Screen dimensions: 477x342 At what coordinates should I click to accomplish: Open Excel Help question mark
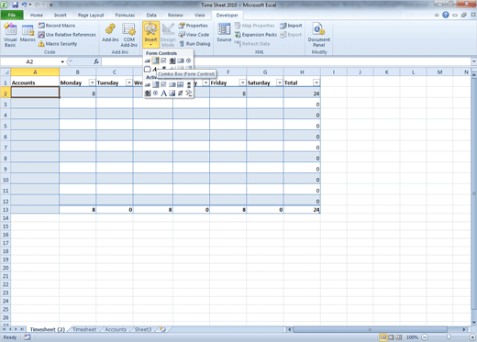(x=446, y=15)
